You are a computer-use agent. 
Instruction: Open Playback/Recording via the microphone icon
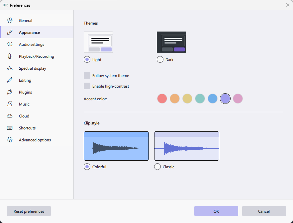[10, 56]
